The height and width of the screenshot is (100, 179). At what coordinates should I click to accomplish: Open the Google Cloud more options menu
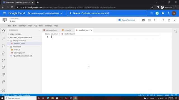(168, 13)
